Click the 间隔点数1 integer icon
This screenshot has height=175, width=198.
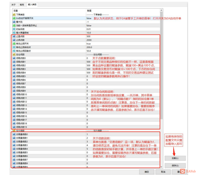point(14,62)
